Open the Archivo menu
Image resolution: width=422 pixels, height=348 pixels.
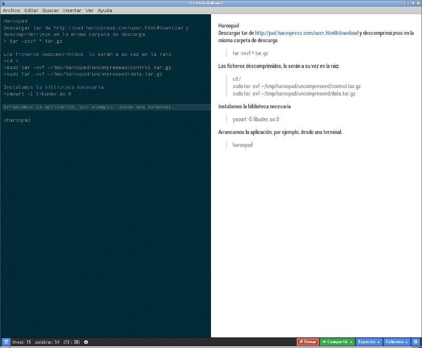click(x=12, y=11)
